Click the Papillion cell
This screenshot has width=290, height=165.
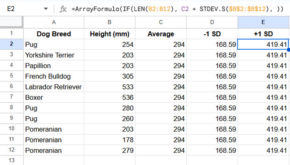(x=54, y=66)
